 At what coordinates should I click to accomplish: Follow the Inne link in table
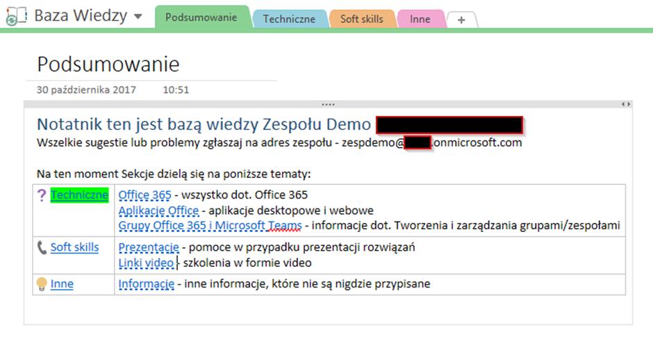62,284
